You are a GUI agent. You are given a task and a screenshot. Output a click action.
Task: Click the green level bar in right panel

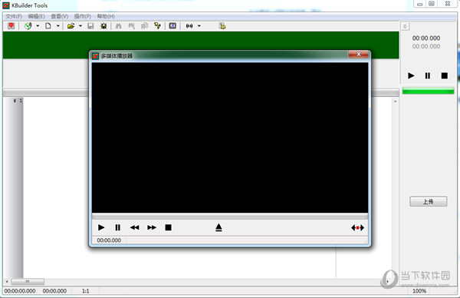click(x=428, y=91)
